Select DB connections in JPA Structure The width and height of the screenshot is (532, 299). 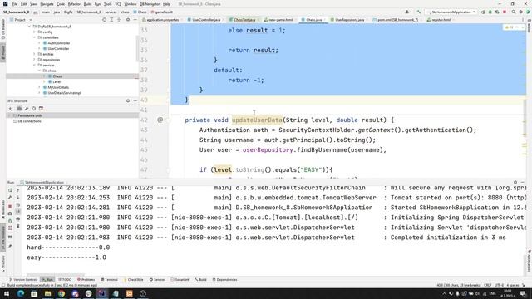[x=29, y=121]
